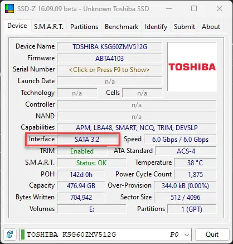Click the Firmware field ABTA4103
The image size is (233, 244).
[109, 58]
